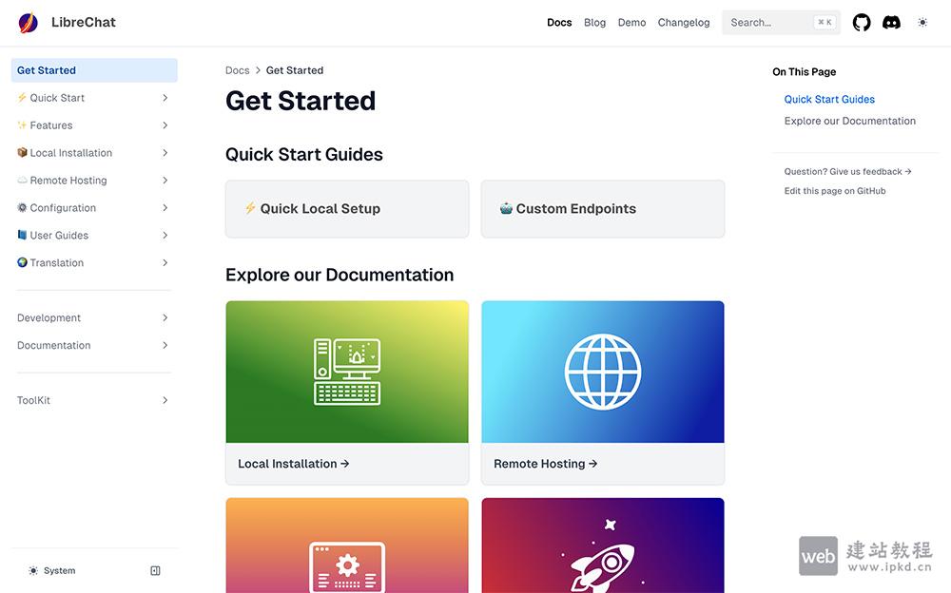Click the globe icon on Remote Hosting card
The width and height of the screenshot is (951, 593).
click(x=603, y=372)
